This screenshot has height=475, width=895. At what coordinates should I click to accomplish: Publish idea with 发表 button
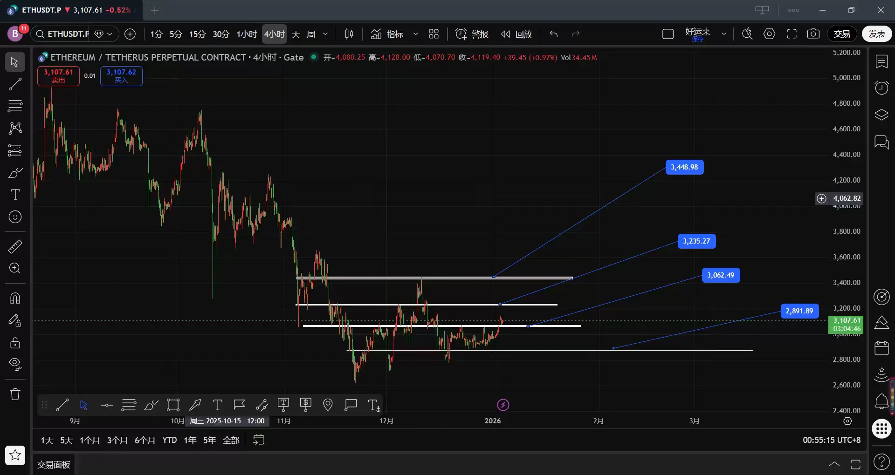click(x=877, y=34)
